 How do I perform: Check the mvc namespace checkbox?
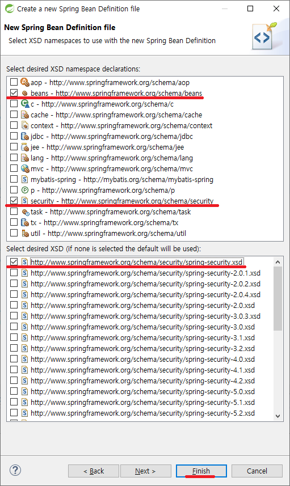pyautogui.click(x=14, y=168)
